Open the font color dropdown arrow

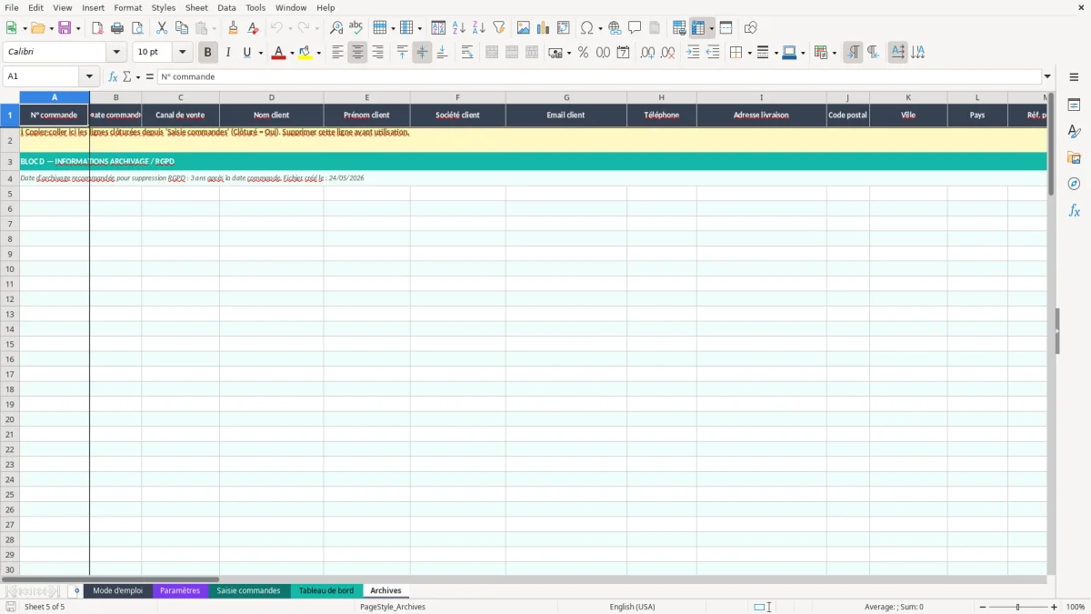292,53
